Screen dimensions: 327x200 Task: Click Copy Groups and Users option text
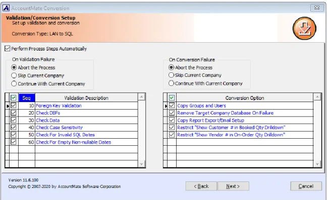pyautogui.click(x=201, y=106)
